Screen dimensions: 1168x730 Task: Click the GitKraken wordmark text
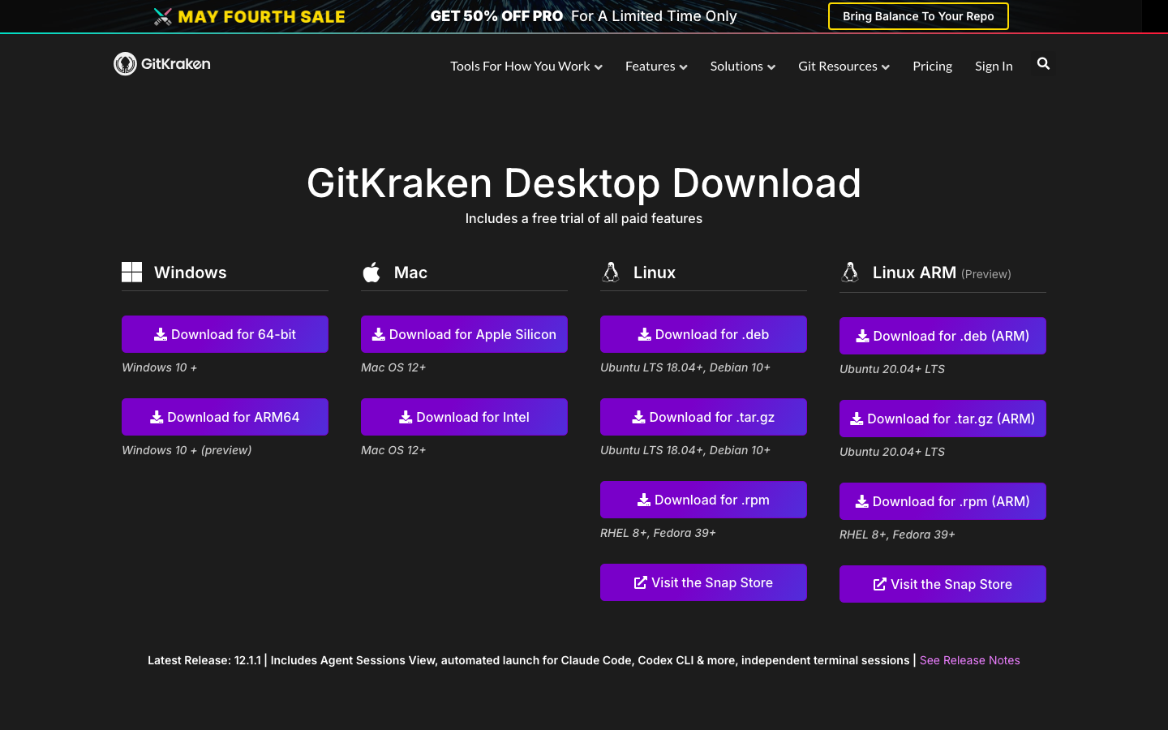tap(176, 63)
